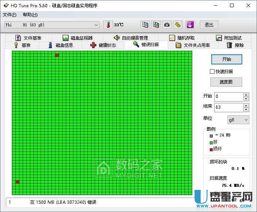
Task: Open the 磁盘信息 tab
Action: [x=60, y=45]
